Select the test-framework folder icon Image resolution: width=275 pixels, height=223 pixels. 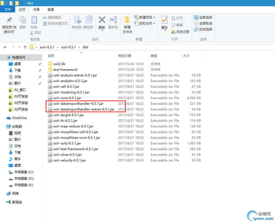coord(50,69)
